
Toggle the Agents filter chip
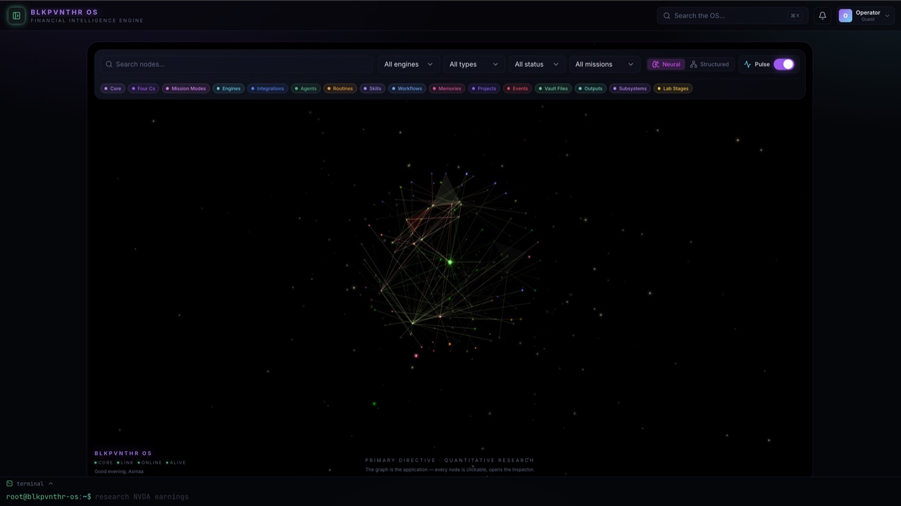click(306, 88)
